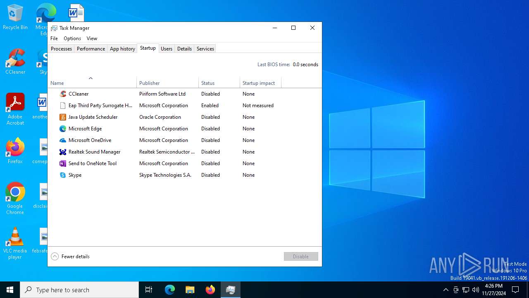Collapse view with Fewer details
529x298 pixels.
click(x=70, y=257)
